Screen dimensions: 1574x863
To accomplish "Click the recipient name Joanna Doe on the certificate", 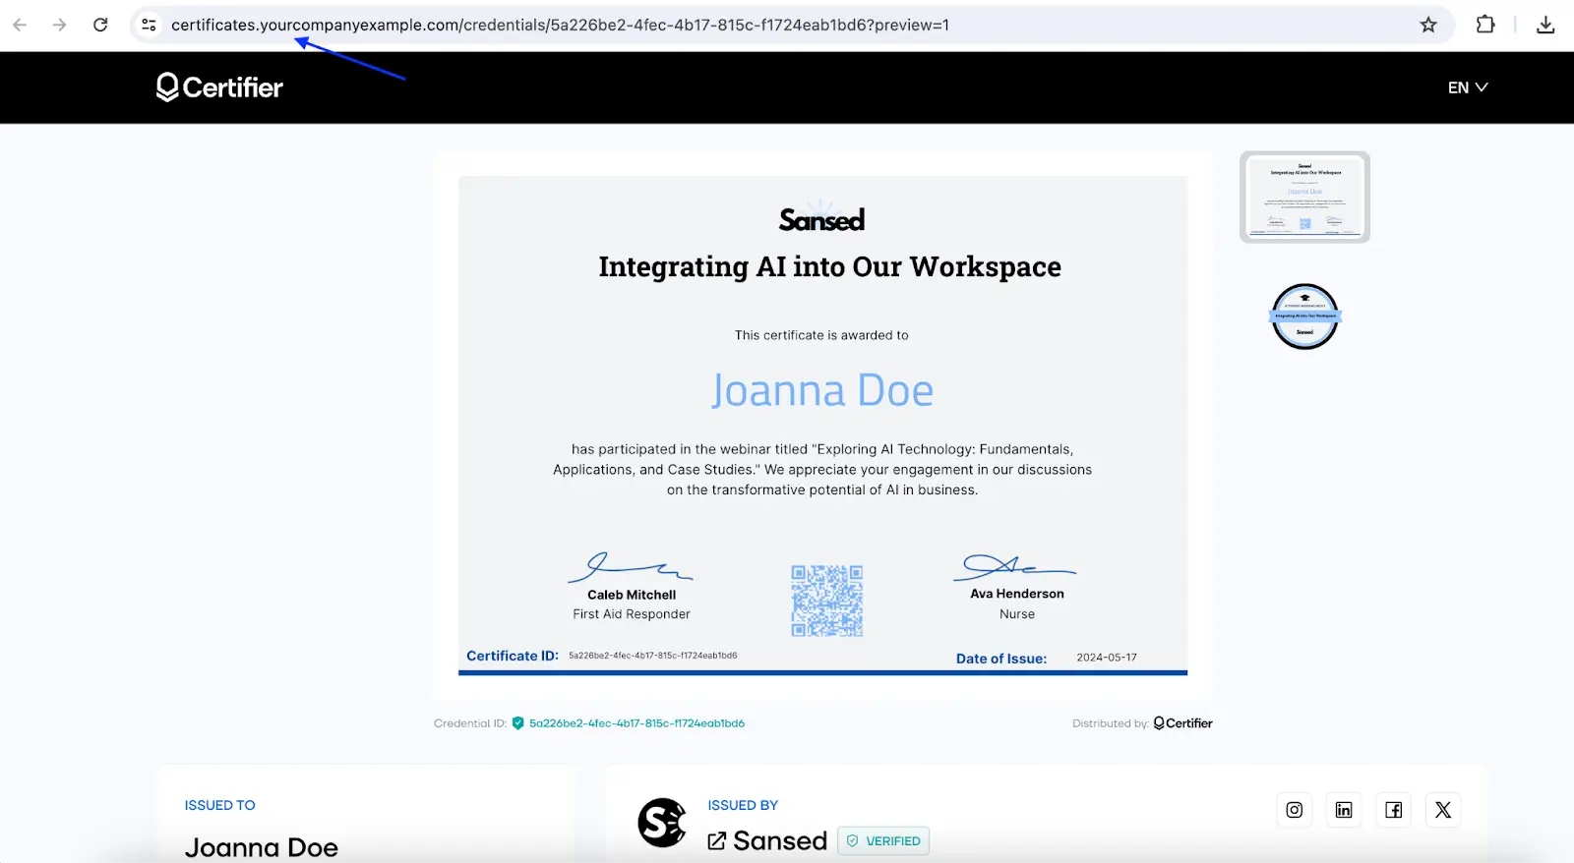I will click(822, 391).
